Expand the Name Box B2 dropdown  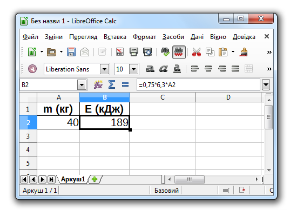coord(82,85)
